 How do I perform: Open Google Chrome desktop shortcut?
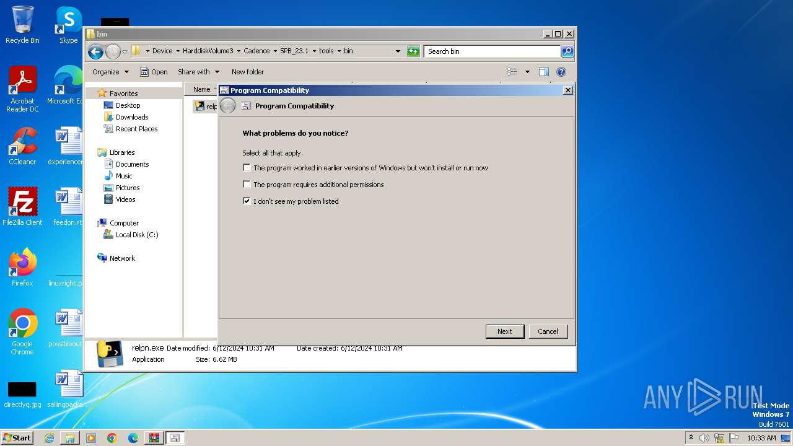(x=22, y=332)
